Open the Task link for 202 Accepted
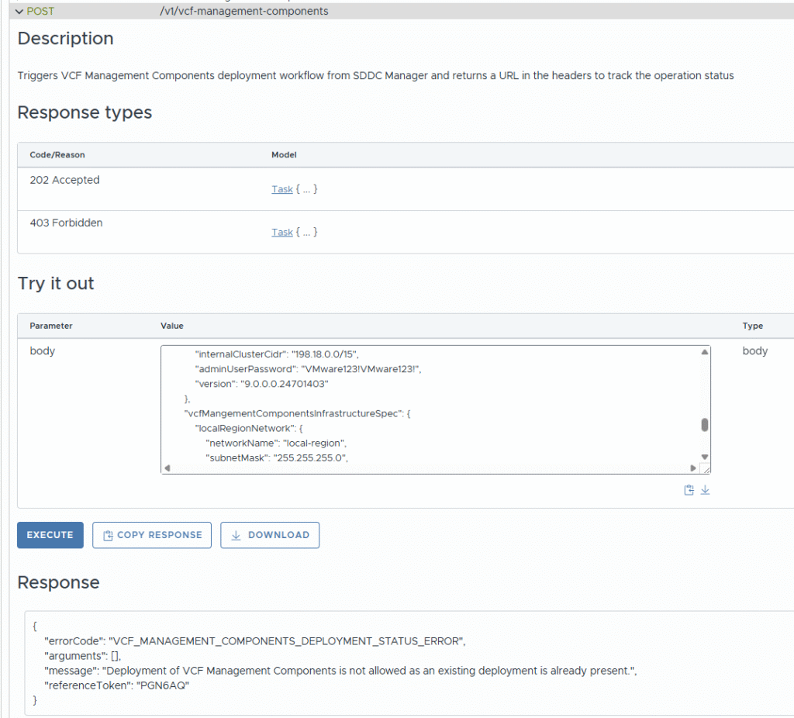 281,189
